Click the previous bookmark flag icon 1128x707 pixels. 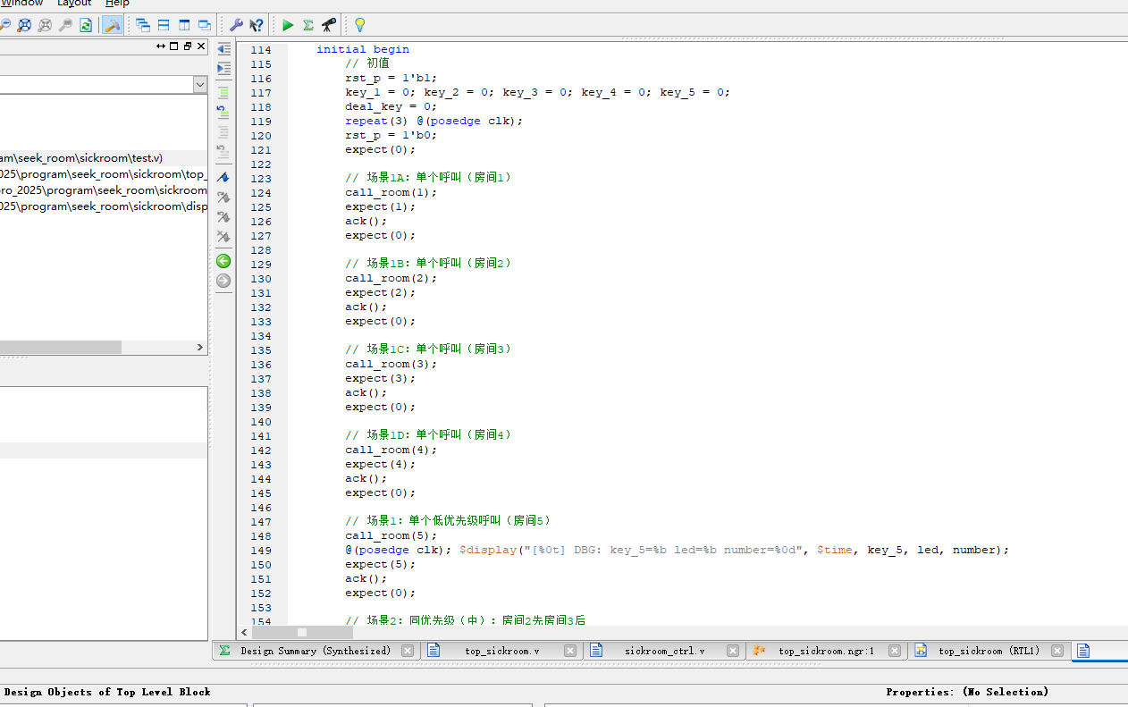click(223, 216)
